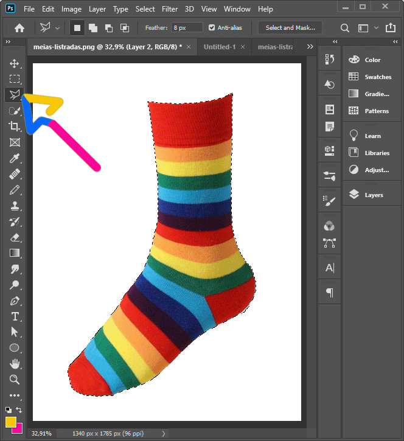
Task: Select the Eraser tool
Action: click(15, 237)
